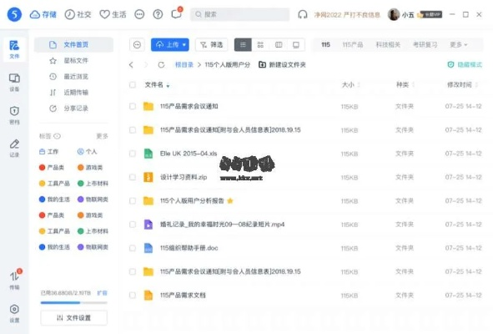The height and width of the screenshot is (334, 493).
Task: Tick the select-all checkbox in header
Action: 133,84
